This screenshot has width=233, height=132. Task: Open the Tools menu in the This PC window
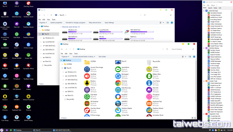54,20
